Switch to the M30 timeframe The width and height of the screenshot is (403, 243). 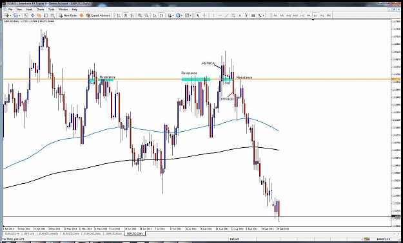click(295, 15)
